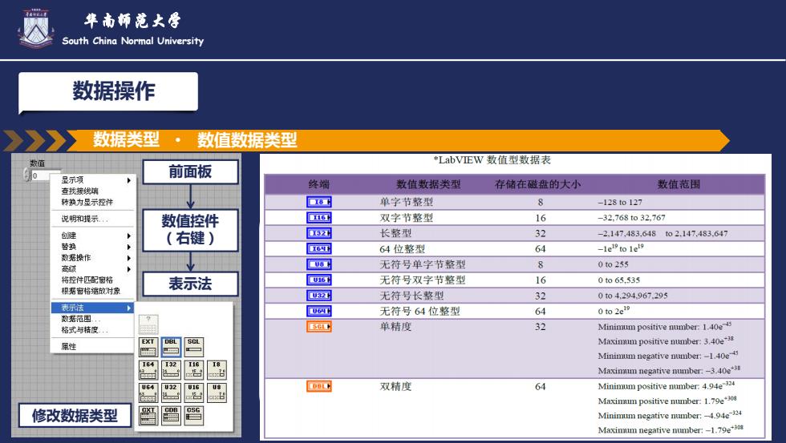Expand the 替换 submenu
The image size is (786, 443).
coord(93,246)
